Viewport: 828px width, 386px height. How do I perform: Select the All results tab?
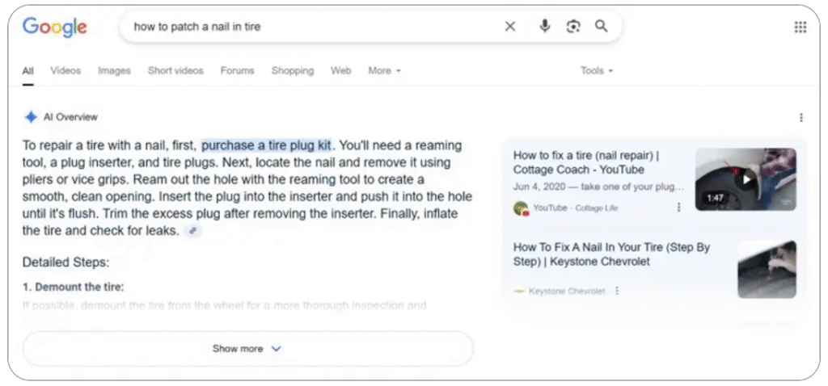coord(28,71)
